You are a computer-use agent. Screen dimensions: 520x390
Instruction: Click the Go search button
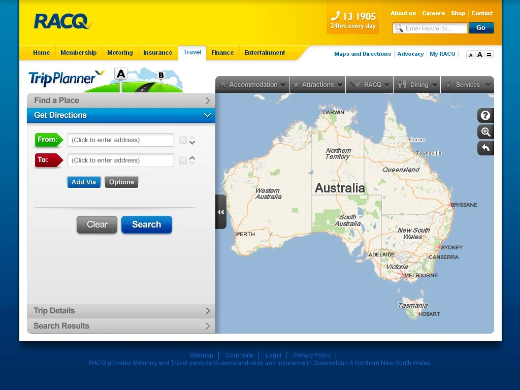[x=481, y=28]
